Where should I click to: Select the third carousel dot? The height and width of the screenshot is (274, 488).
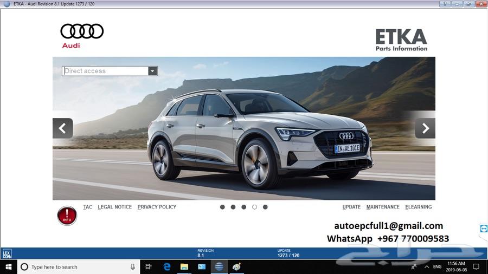point(243,207)
